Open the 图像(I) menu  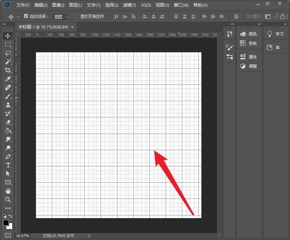[x=59, y=5]
